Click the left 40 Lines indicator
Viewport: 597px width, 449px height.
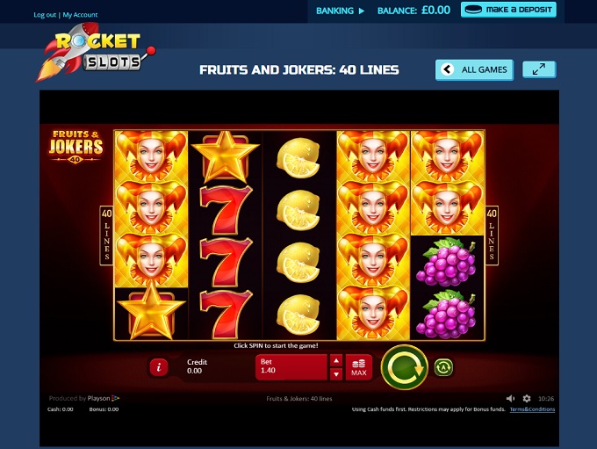pos(106,235)
